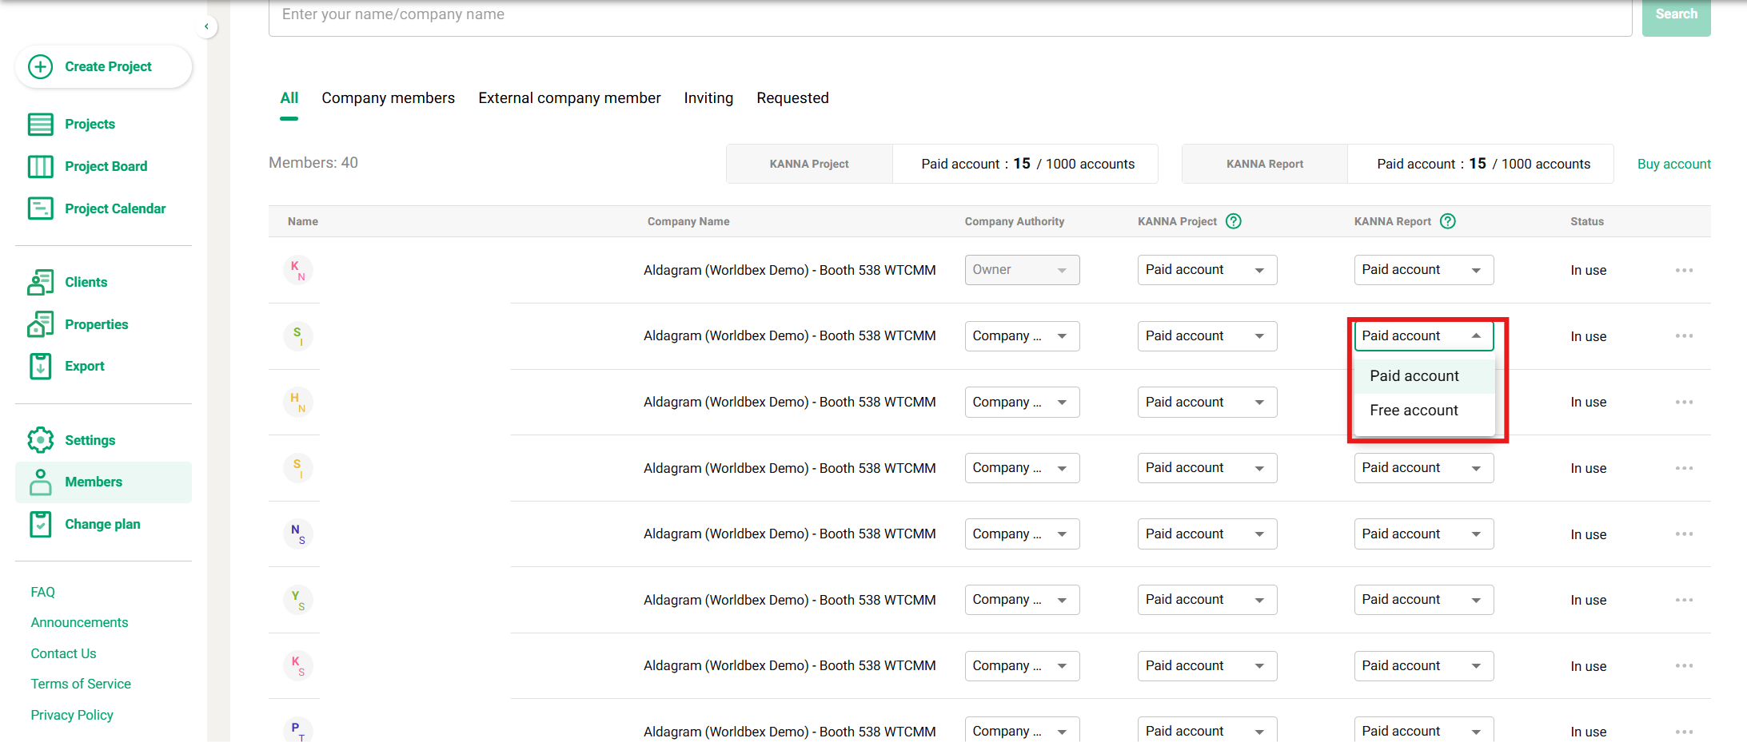Open Project Calendar icon in sidebar
Image resolution: width=1747 pixels, height=742 pixels.
tap(41, 208)
